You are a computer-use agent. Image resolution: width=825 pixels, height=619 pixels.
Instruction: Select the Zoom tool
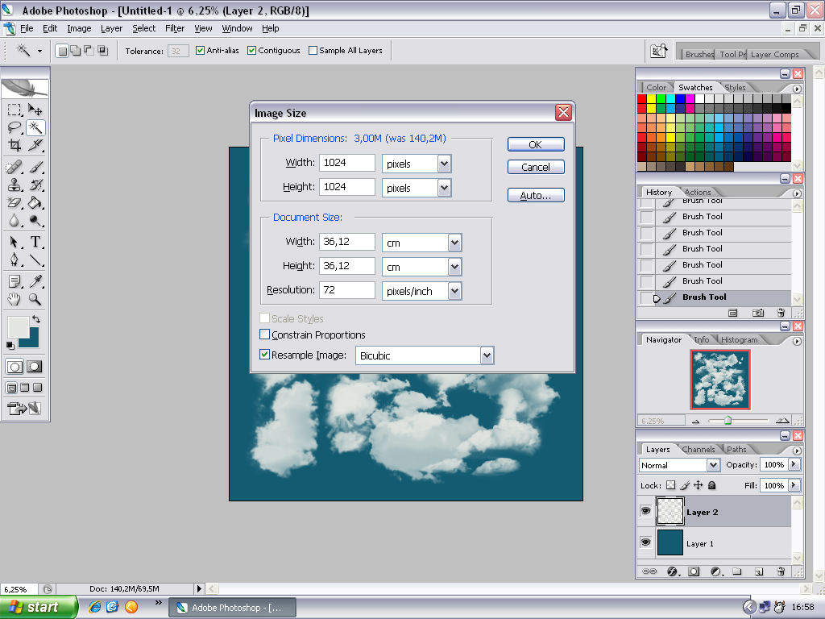[35, 300]
